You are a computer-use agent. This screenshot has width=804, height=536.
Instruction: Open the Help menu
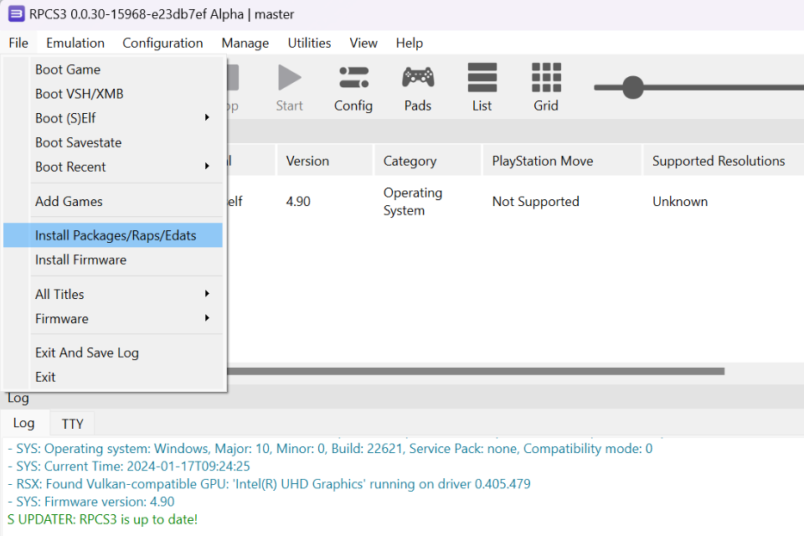410,43
